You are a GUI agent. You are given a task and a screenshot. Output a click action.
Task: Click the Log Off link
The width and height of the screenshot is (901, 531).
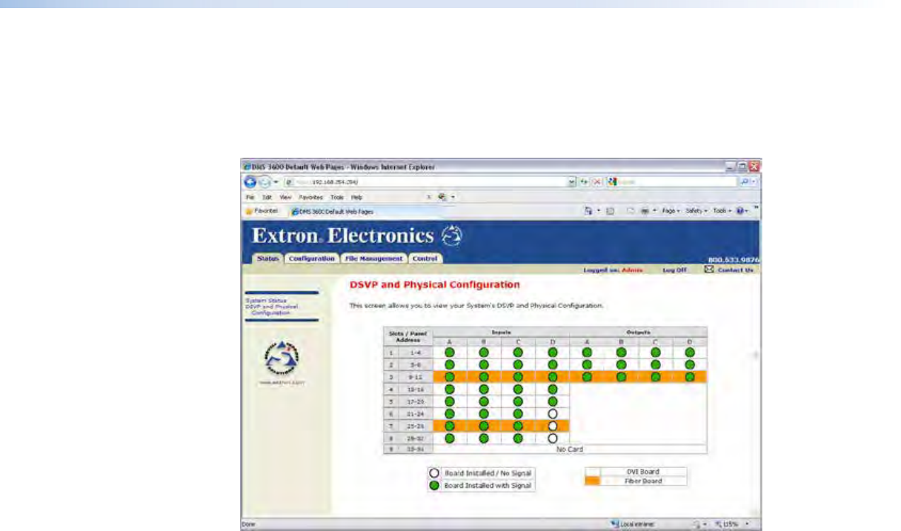pyautogui.click(x=675, y=270)
